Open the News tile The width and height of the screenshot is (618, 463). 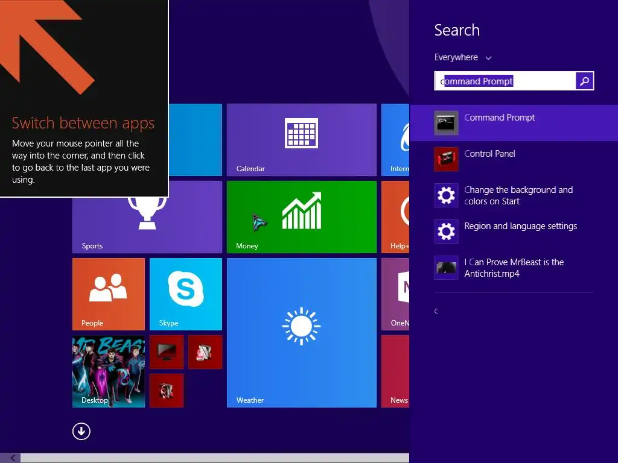pyautogui.click(x=395, y=371)
